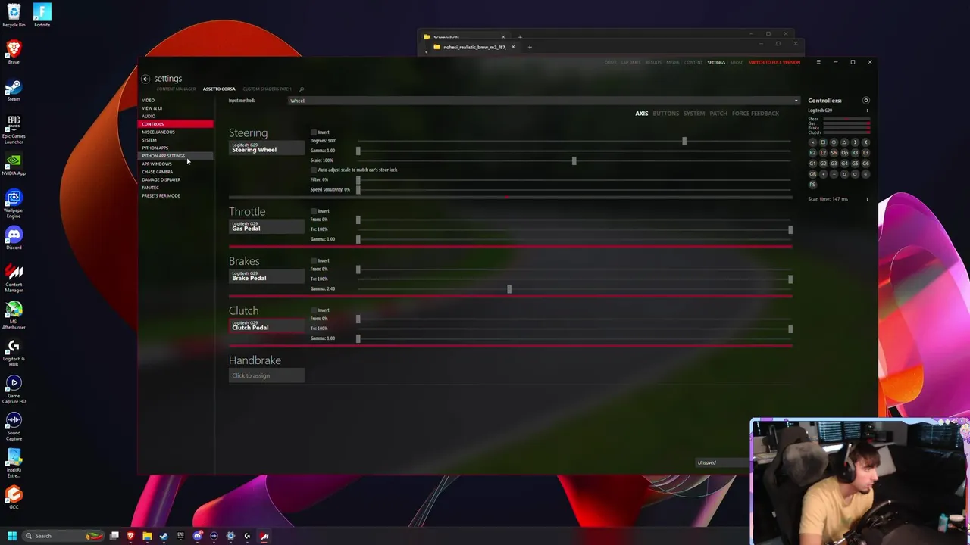Open Discord from the taskbar
This screenshot has width=970, height=545.
point(197,536)
